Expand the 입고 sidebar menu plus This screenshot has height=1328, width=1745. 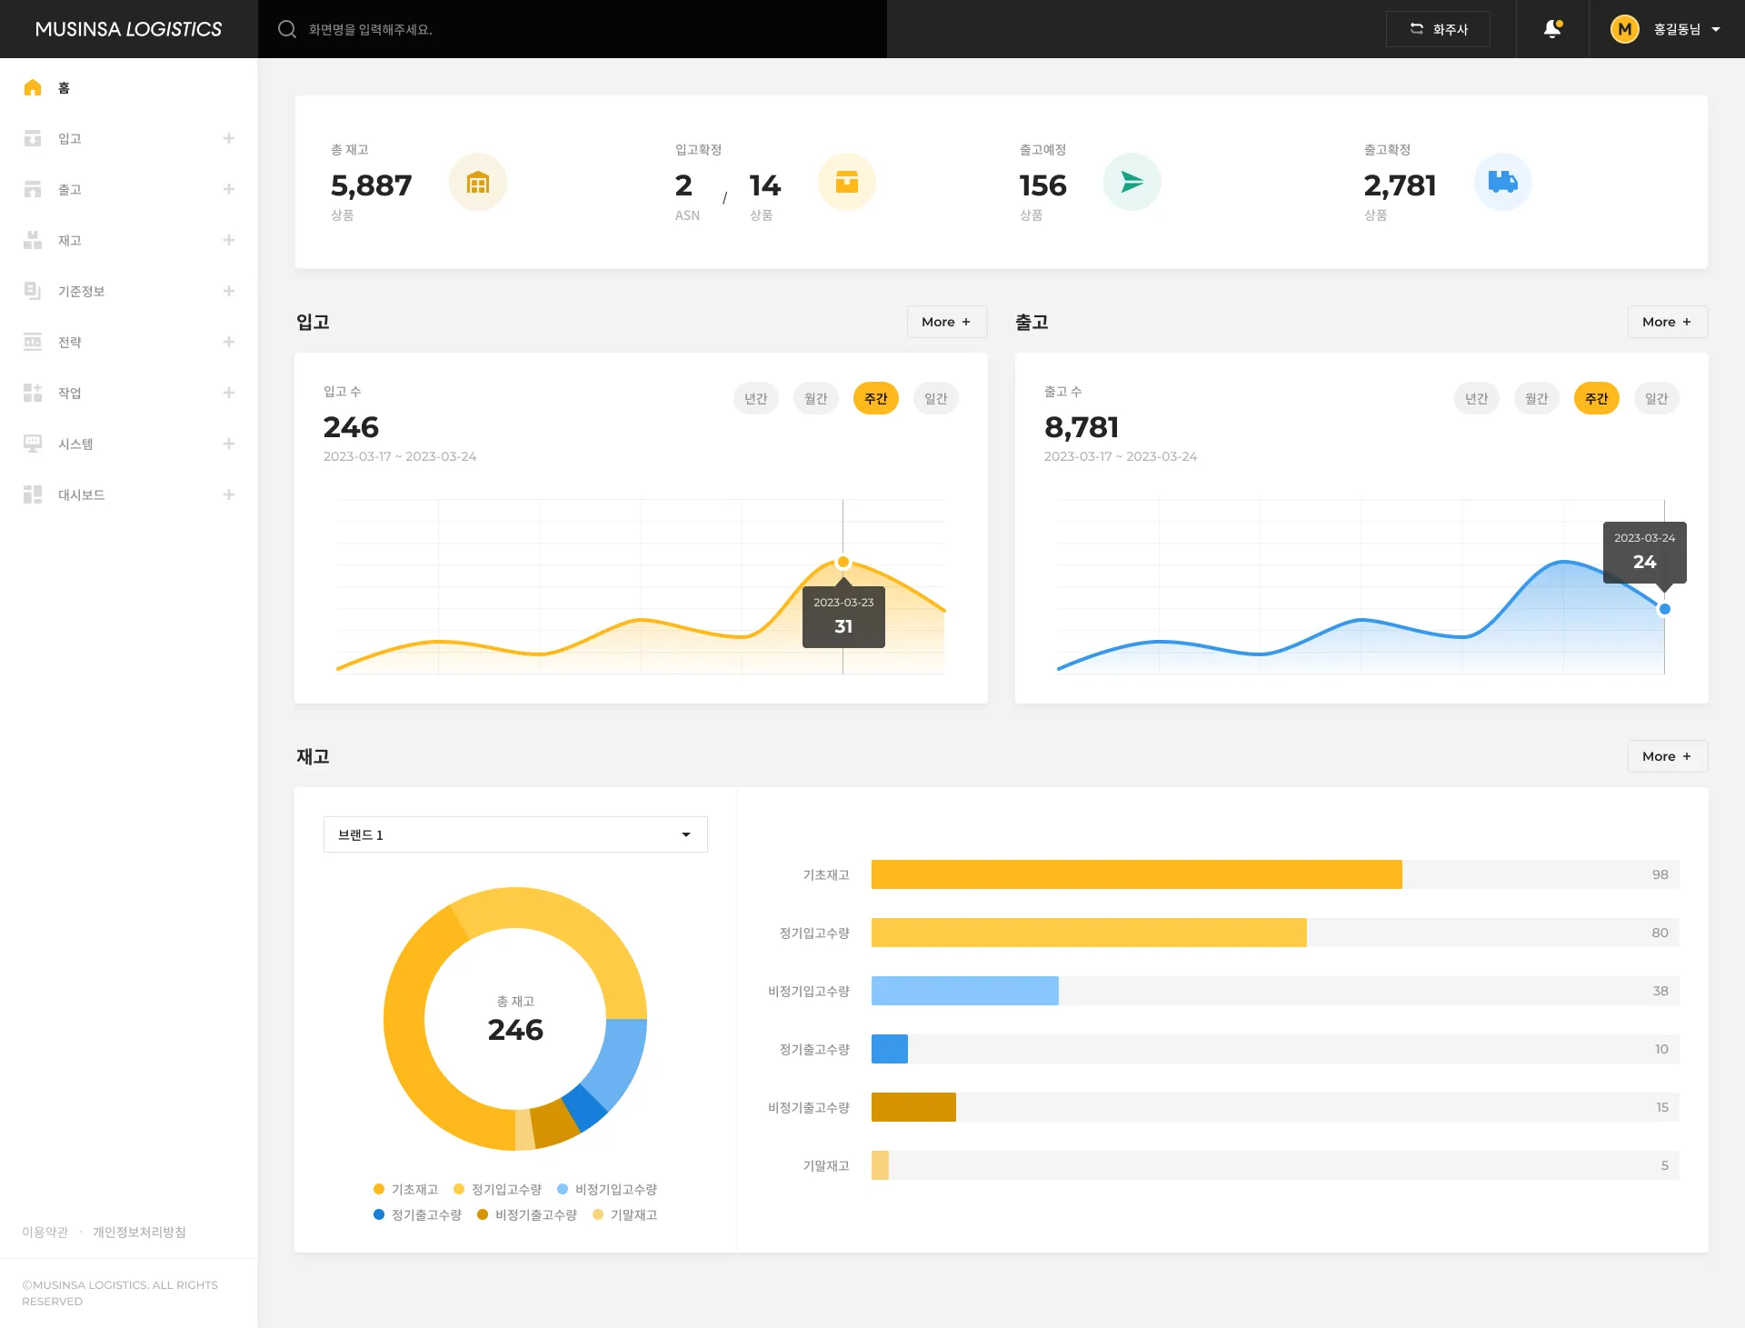229,138
